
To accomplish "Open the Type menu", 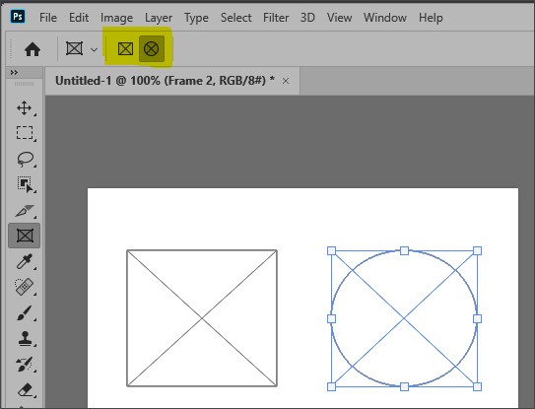I will click(196, 18).
